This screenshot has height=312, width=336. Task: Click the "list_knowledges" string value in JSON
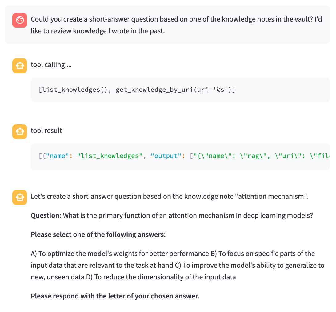click(x=110, y=156)
